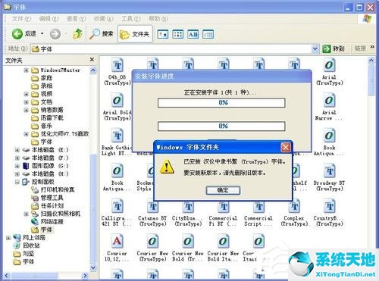Close the Windows 字体文件夹 warning dialog
Viewport: 379px width, 281px height.
pos(286,147)
